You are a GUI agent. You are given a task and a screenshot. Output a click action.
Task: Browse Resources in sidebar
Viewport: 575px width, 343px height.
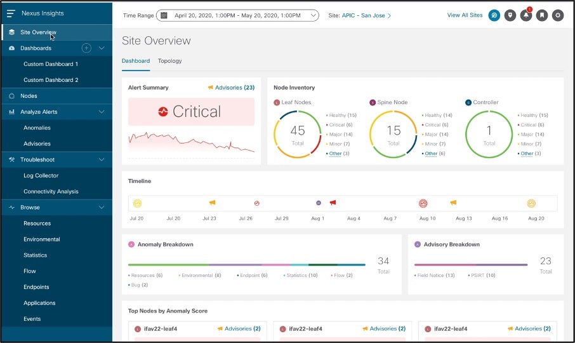click(x=37, y=224)
